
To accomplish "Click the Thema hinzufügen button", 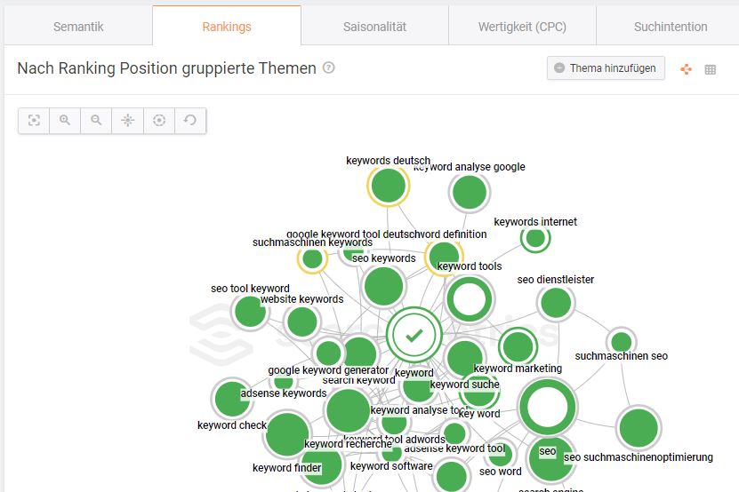I will (x=606, y=68).
